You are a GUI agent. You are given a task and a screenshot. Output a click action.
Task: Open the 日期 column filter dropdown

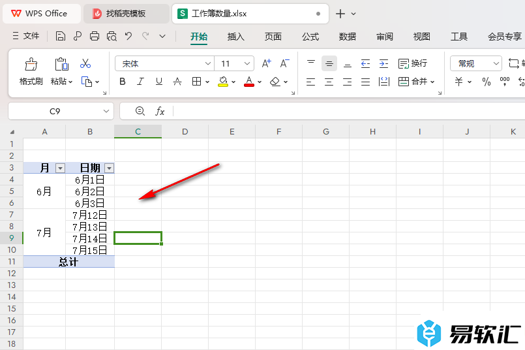coord(109,168)
